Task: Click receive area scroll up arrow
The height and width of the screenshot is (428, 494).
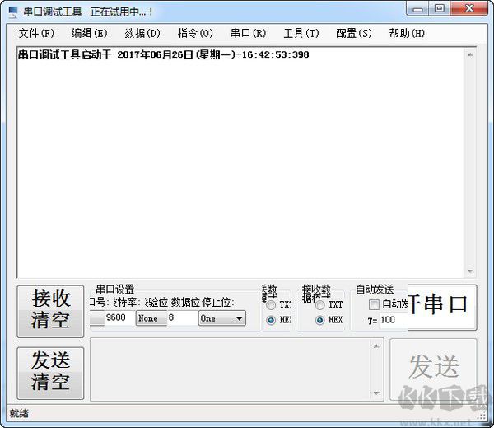Action: coord(470,55)
